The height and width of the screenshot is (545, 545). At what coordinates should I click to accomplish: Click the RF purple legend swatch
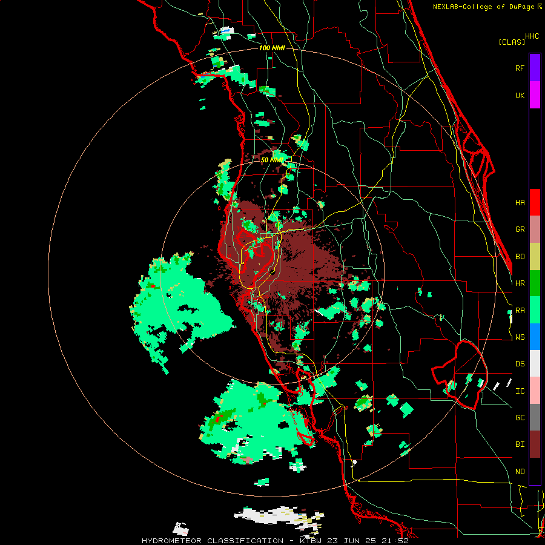click(535, 68)
